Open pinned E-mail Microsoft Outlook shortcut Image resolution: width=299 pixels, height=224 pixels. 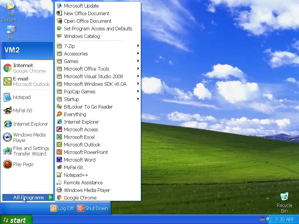(27, 82)
